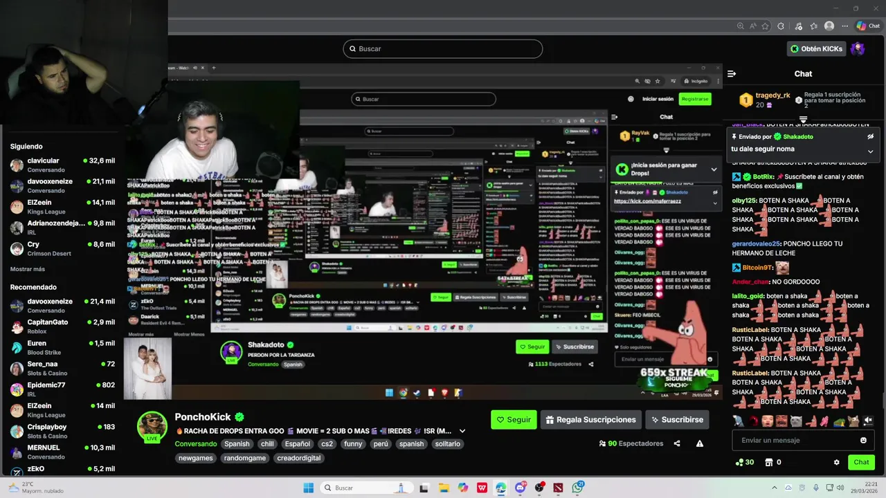Image resolution: width=886 pixels, height=498 pixels.
Task: Expand the gift leaderboard handle
Action: 803,120
